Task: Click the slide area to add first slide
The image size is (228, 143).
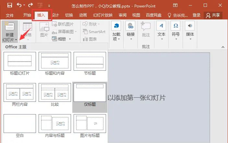Action: (159, 98)
